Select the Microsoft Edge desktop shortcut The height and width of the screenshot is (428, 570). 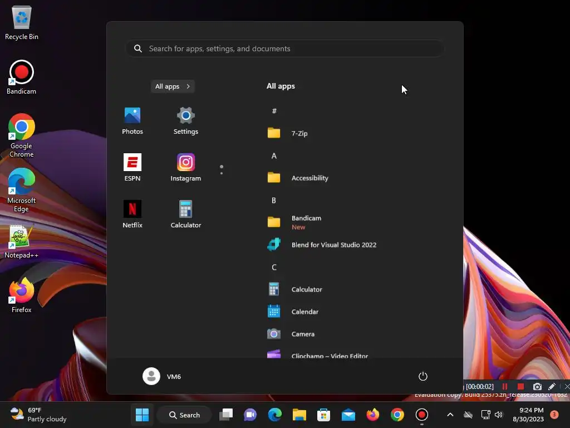click(22, 190)
